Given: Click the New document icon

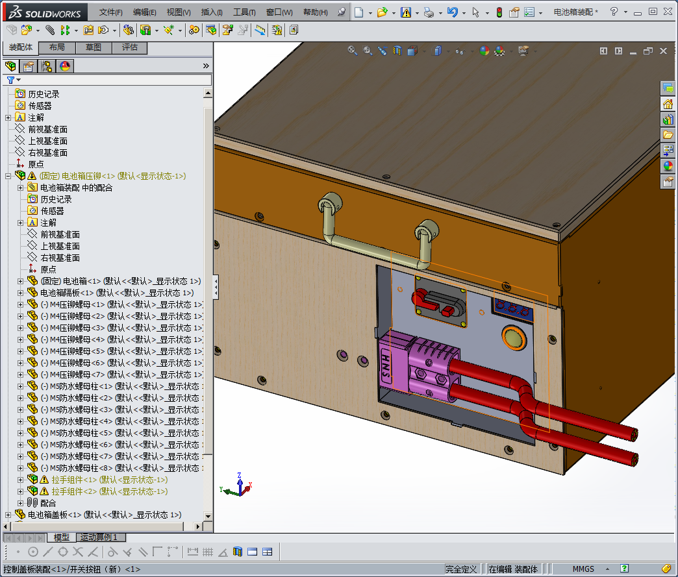Looking at the screenshot, I should (x=358, y=12).
